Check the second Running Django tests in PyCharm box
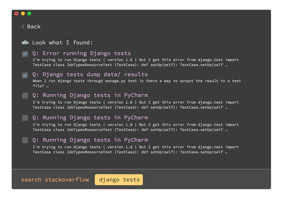Viewport: 283px width, 198px height. (25, 118)
